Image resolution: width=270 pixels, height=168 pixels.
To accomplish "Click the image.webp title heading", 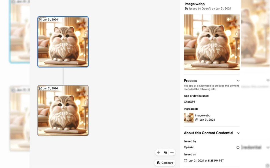I will click(195, 4).
